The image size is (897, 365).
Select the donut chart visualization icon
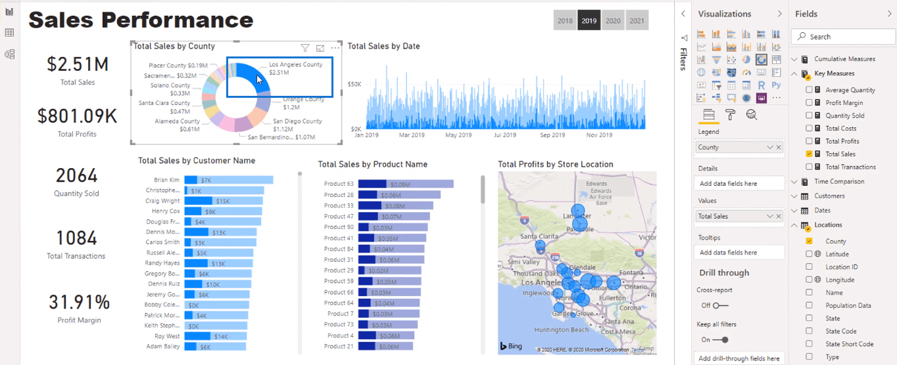(762, 59)
